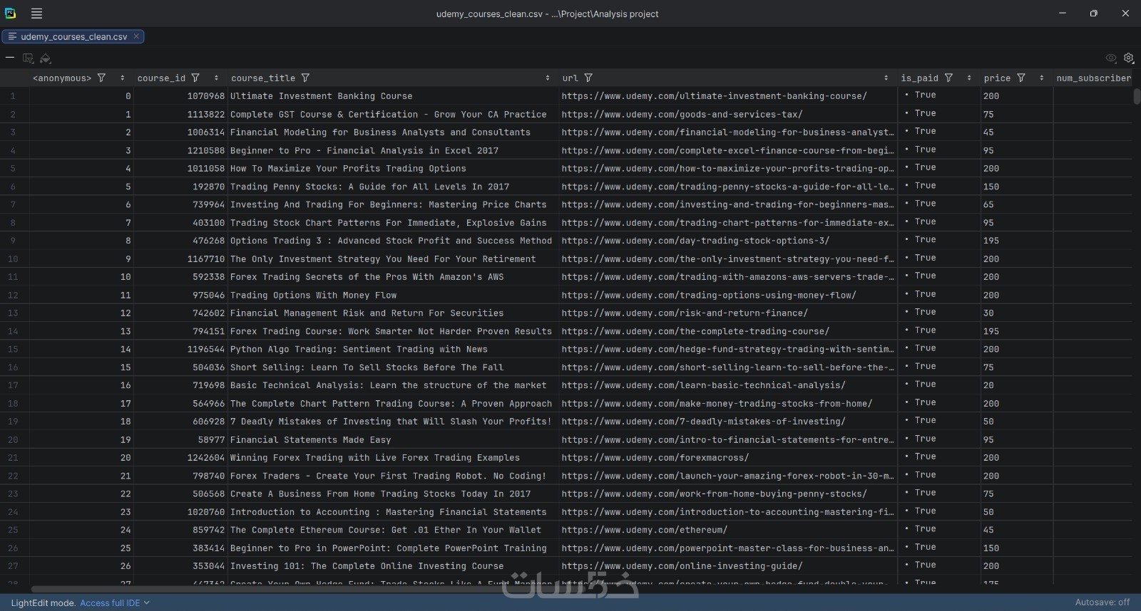Sort by the course_title column arrows
This screenshot has height=611, width=1141.
pyautogui.click(x=548, y=78)
